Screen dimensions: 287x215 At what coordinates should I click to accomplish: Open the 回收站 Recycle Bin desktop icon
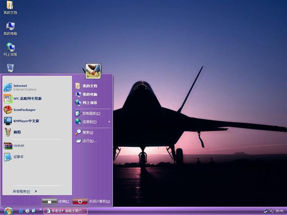(x=10, y=68)
